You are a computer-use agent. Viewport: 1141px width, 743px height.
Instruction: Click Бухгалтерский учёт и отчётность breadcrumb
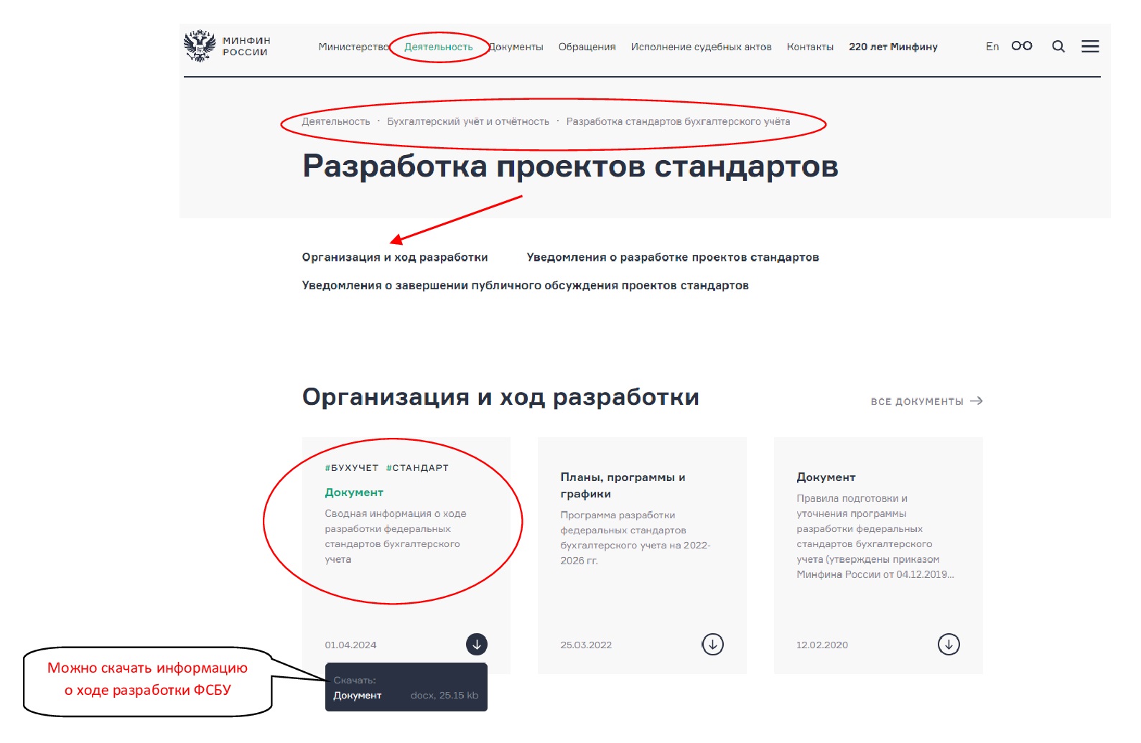tap(468, 122)
